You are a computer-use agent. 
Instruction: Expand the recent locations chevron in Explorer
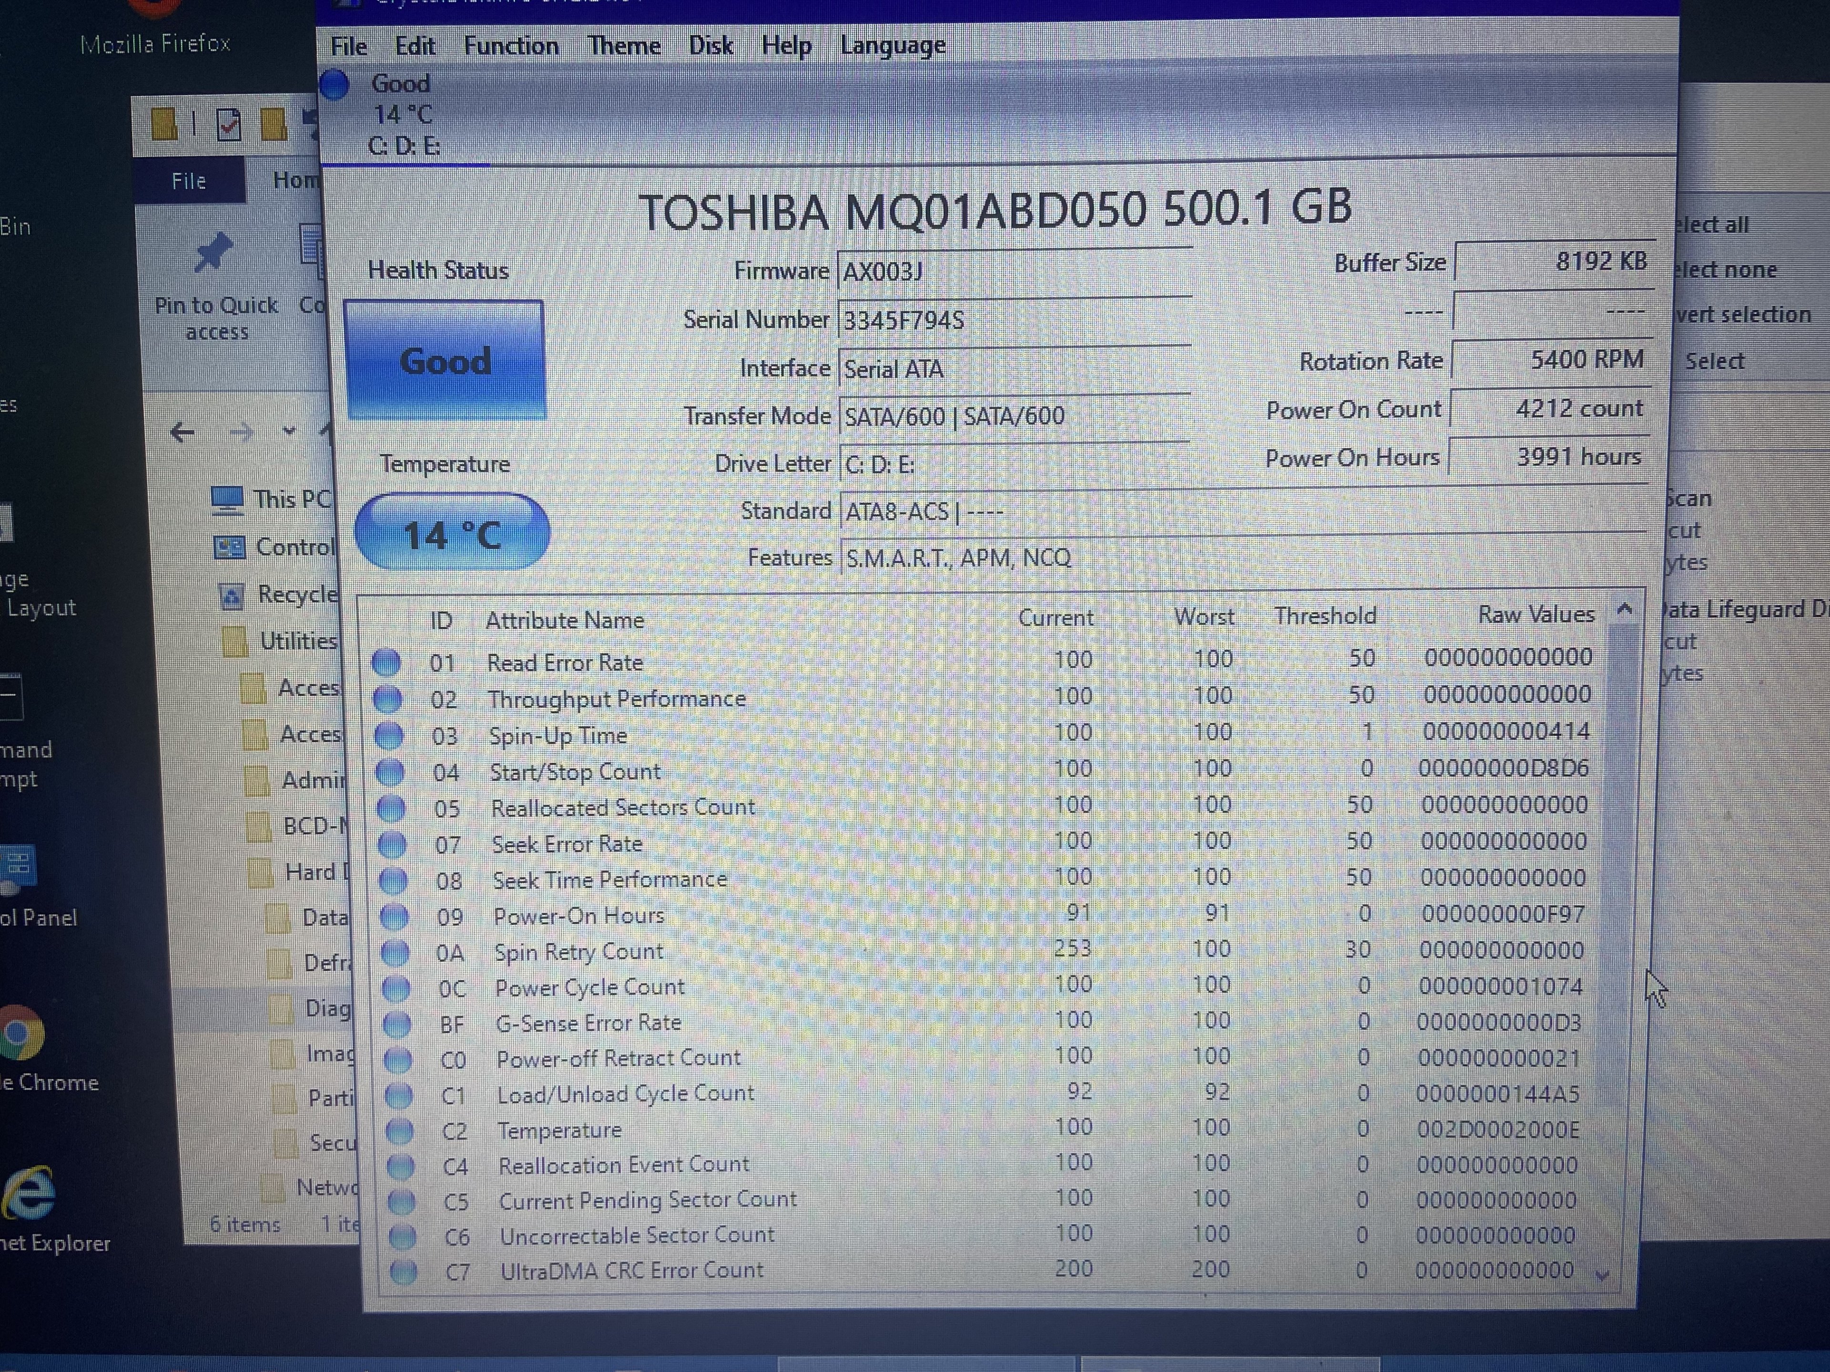point(289,431)
